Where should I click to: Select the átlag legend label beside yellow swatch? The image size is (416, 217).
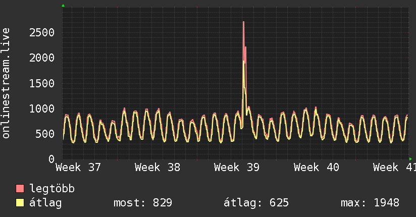[45, 203]
